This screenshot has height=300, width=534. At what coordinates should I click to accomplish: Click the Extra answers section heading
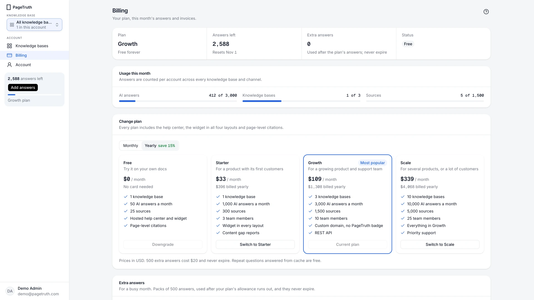point(132,283)
